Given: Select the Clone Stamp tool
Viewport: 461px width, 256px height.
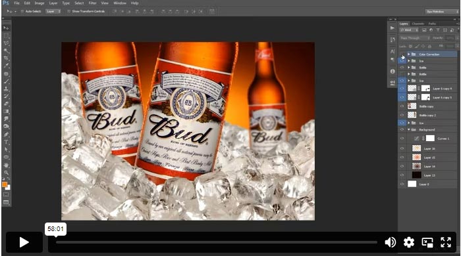Looking at the screenshot, I should 6,89.
